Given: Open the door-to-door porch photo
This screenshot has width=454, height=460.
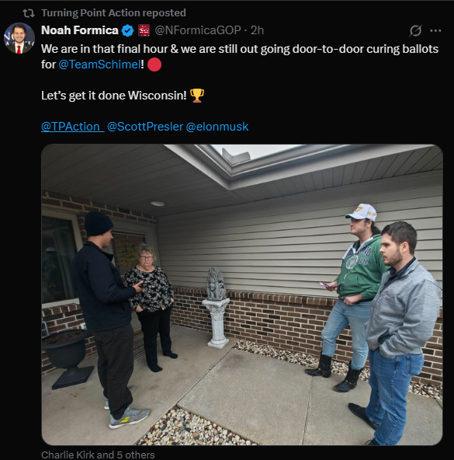Looking at the screenshot, I should (x=242, y=294).
